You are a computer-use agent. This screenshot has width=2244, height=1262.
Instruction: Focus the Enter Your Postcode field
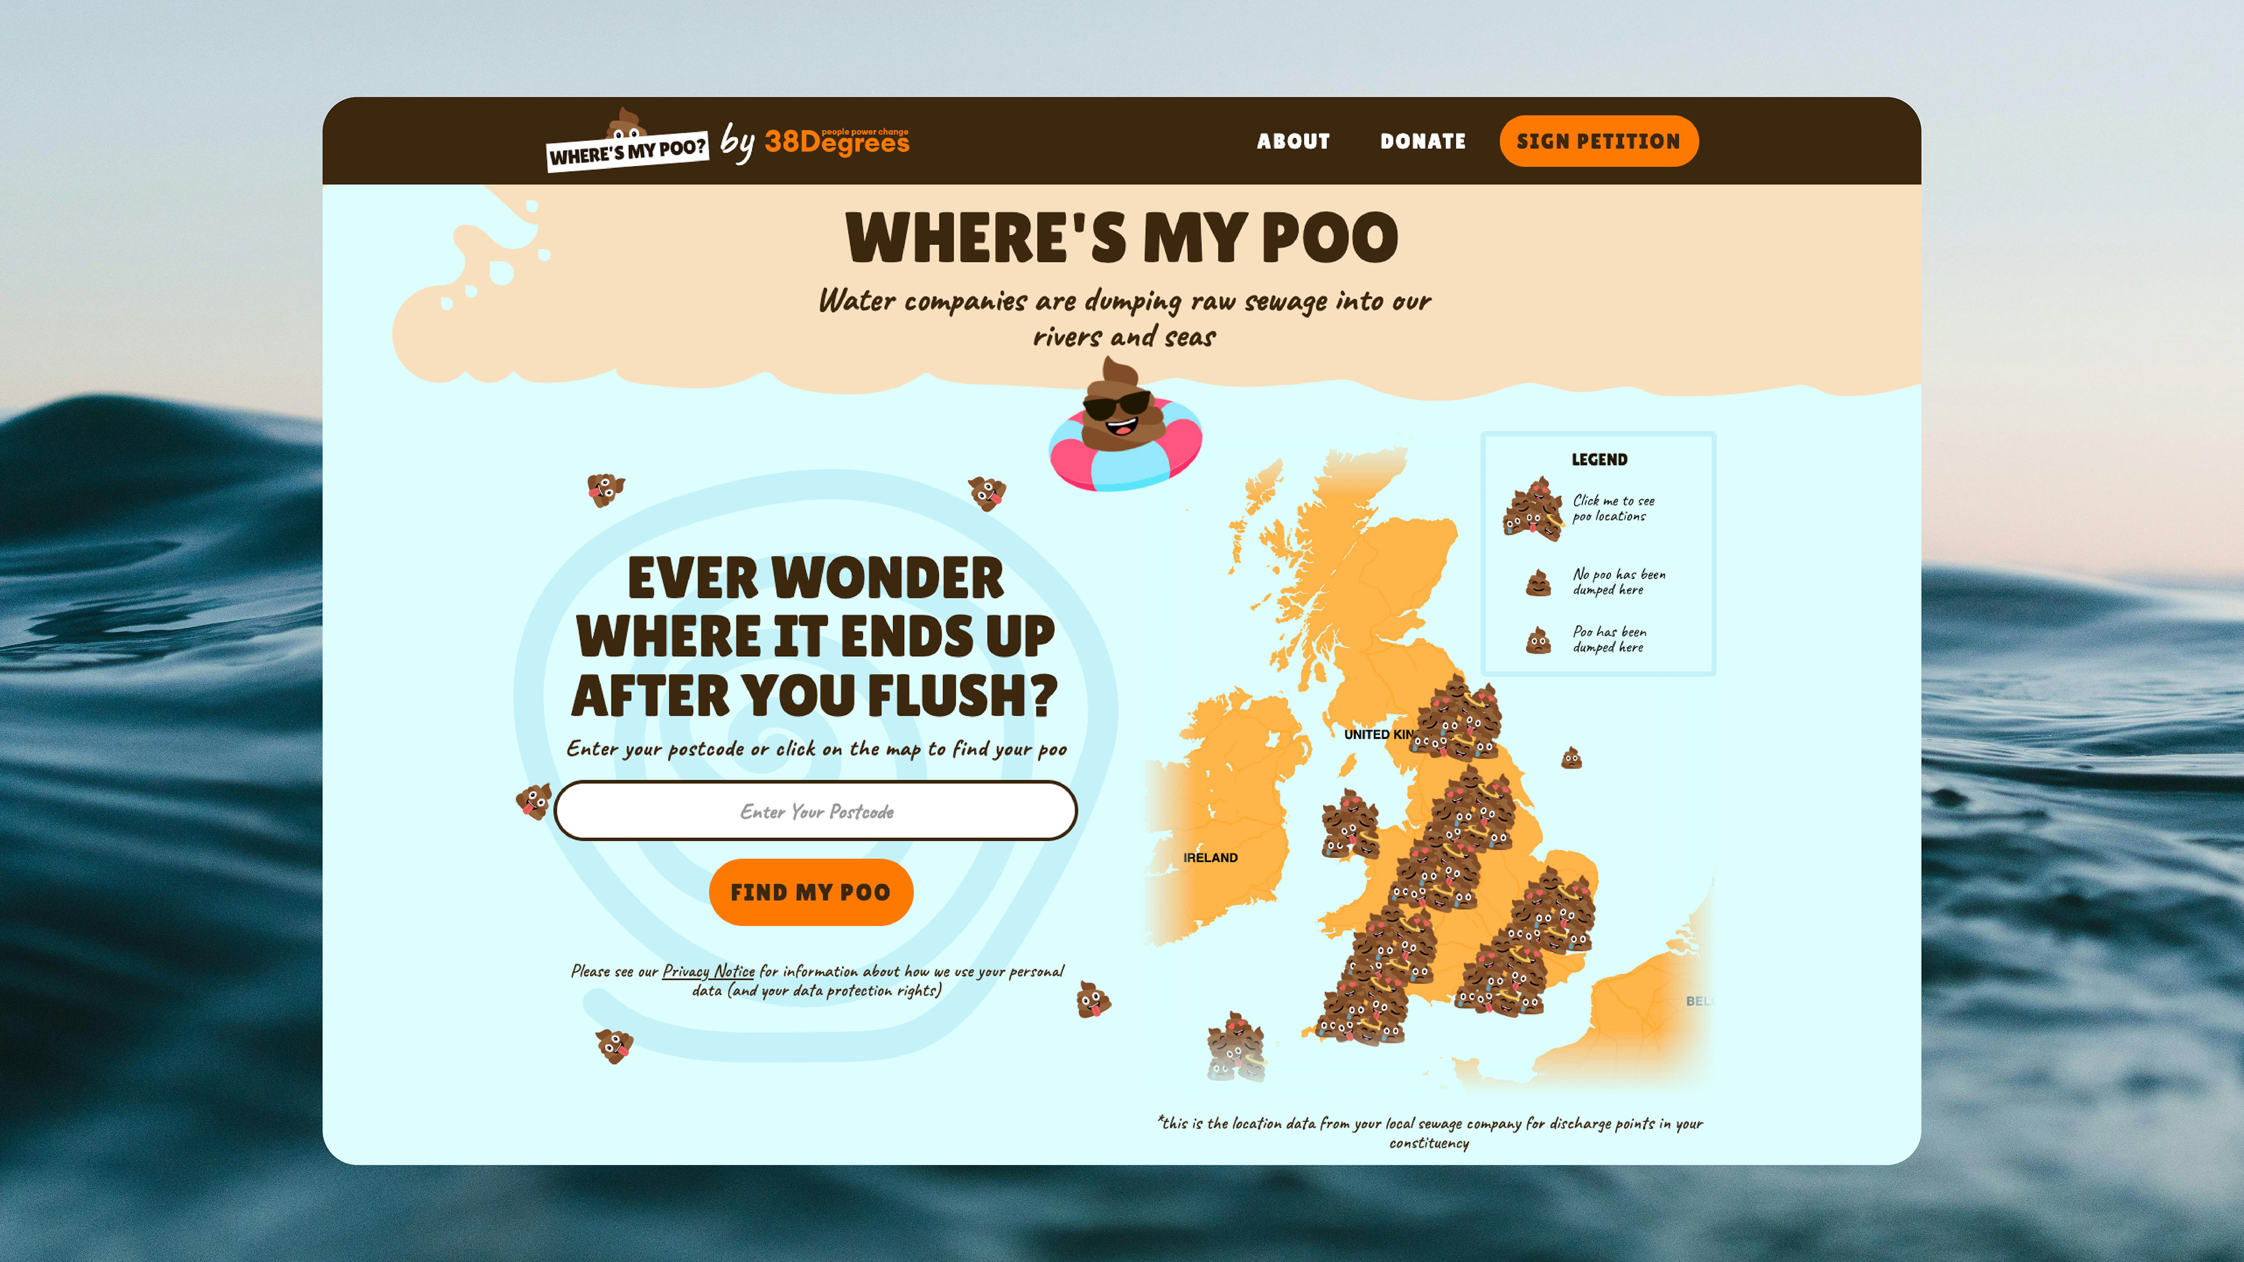816,811
